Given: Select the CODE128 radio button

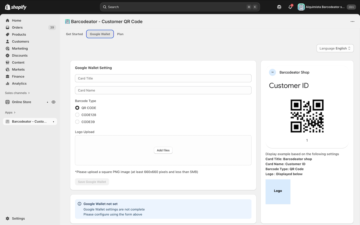Looking at the screenshot, I should [77, 115].
